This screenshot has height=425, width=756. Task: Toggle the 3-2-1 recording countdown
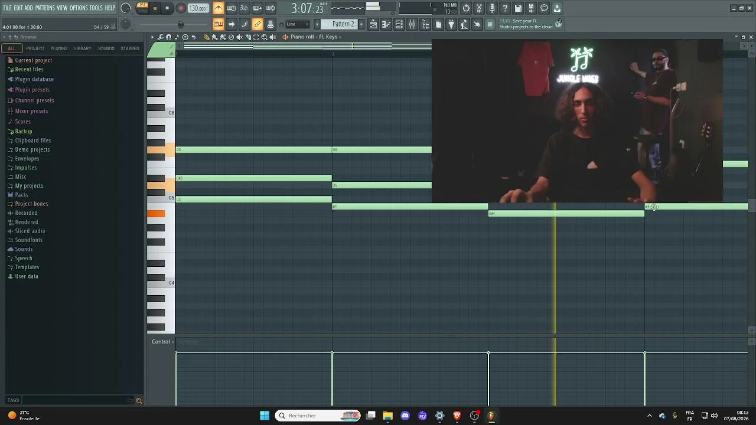tap(245, 8)
